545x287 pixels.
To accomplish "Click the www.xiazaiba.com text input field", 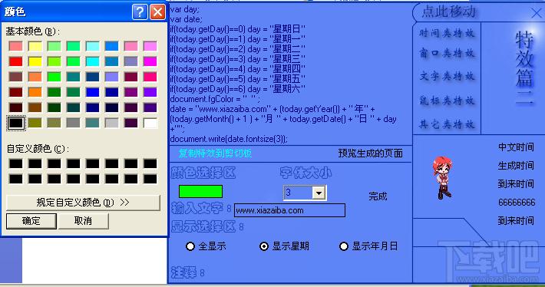I will 289,210.
